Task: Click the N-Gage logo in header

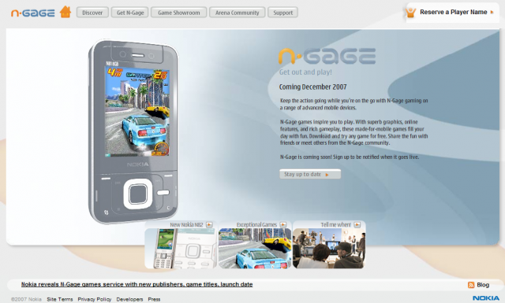Action: (x=33, y=13)
